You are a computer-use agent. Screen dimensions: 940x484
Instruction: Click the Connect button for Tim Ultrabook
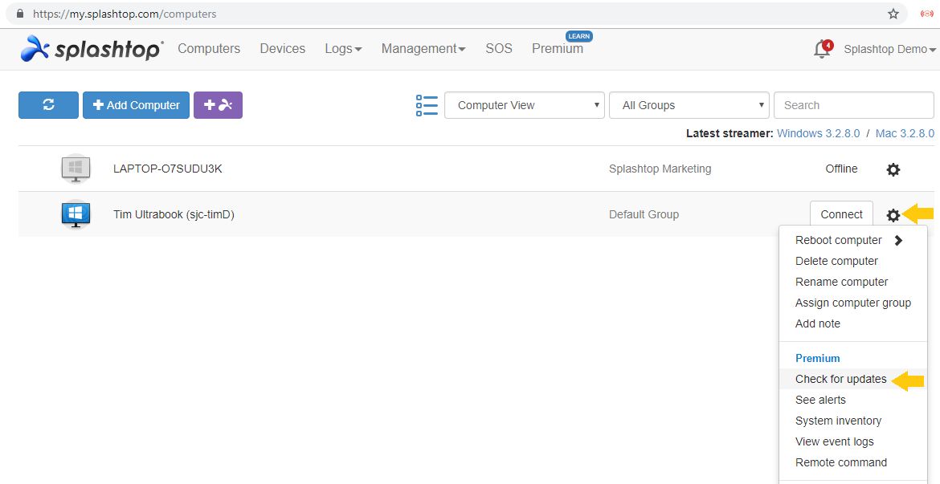841,214
